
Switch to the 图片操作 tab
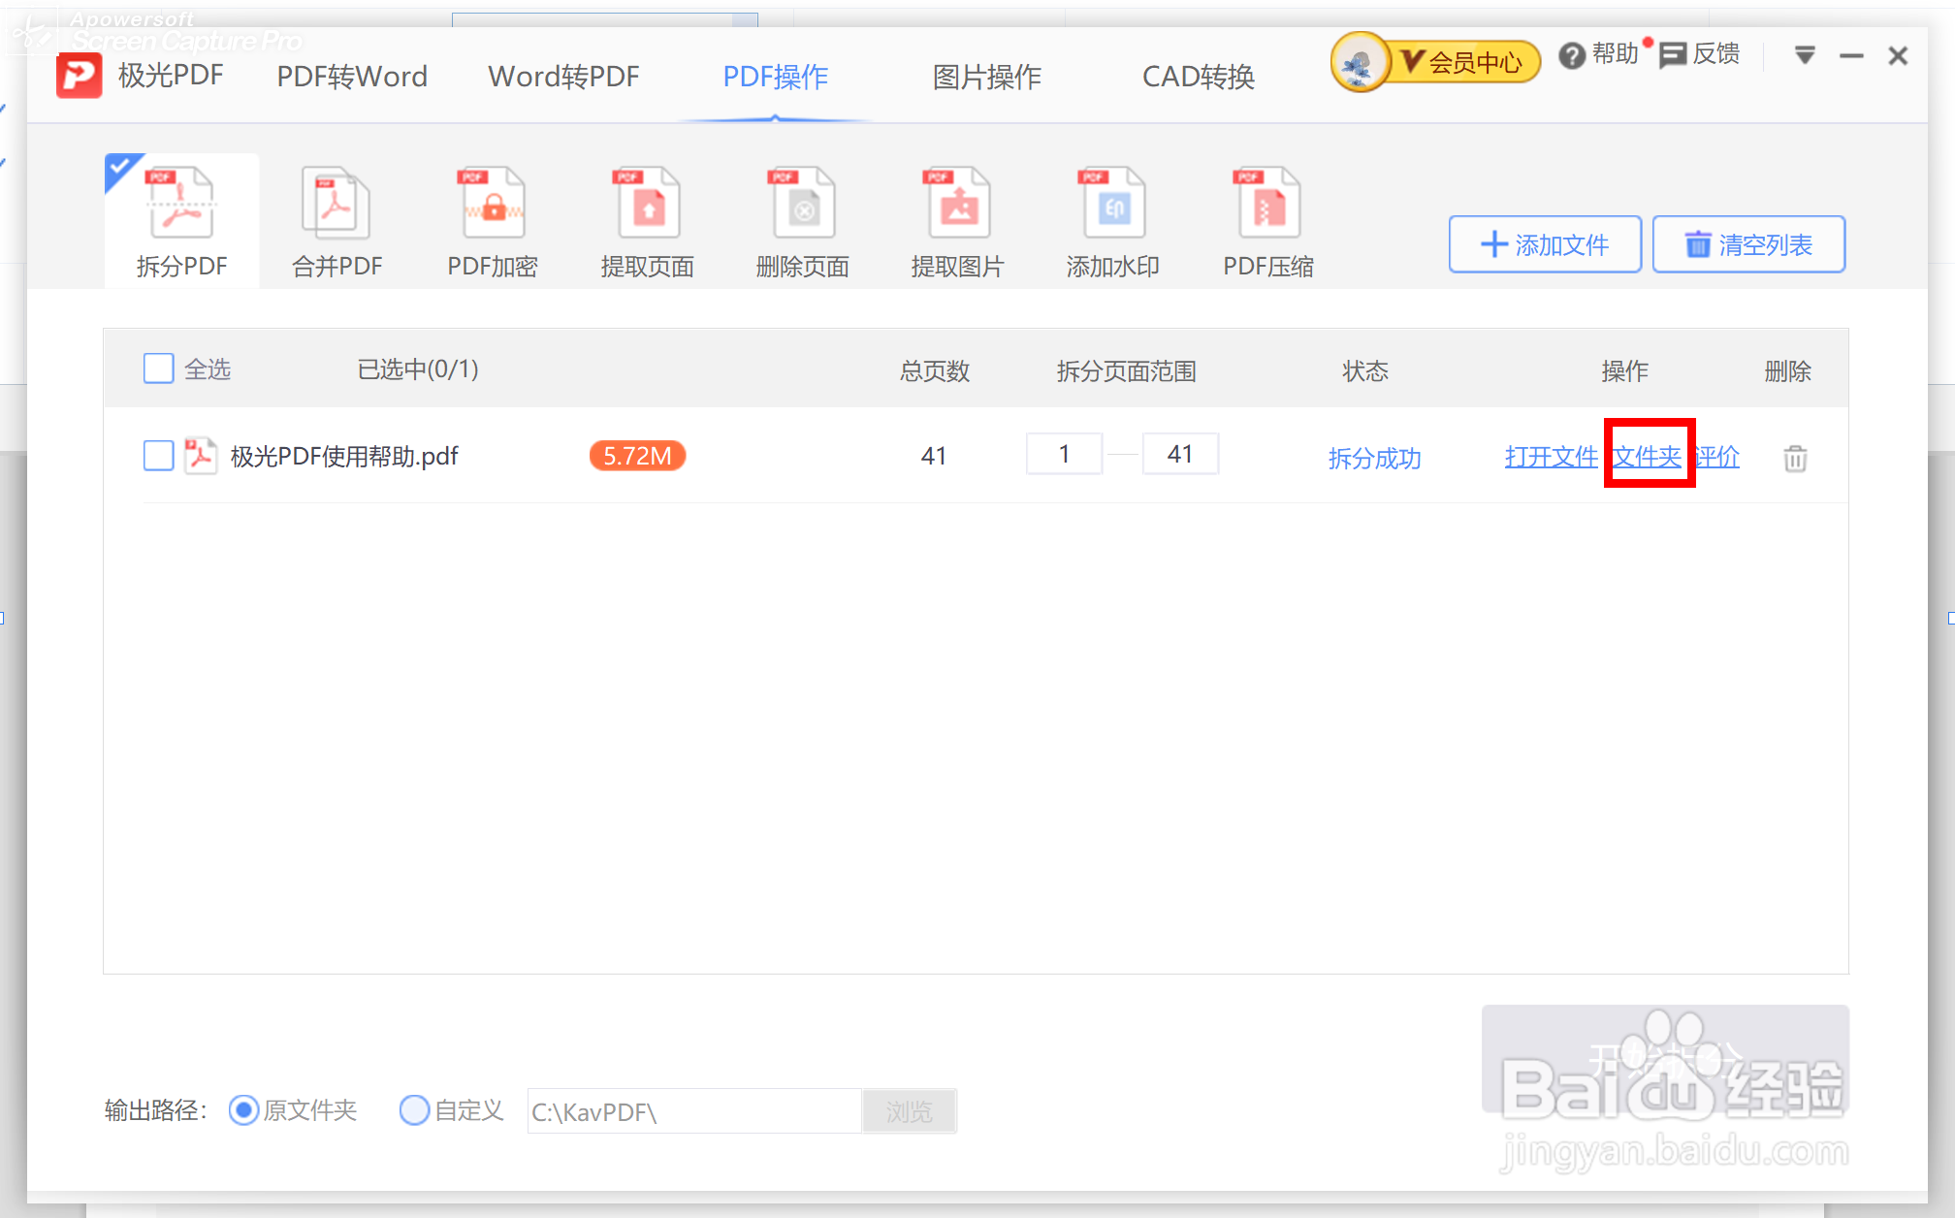pos(986,76)
